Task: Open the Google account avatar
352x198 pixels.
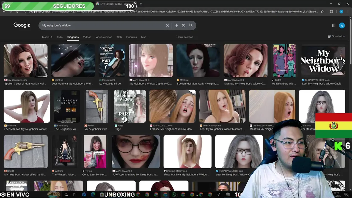Action: point(342,26)
